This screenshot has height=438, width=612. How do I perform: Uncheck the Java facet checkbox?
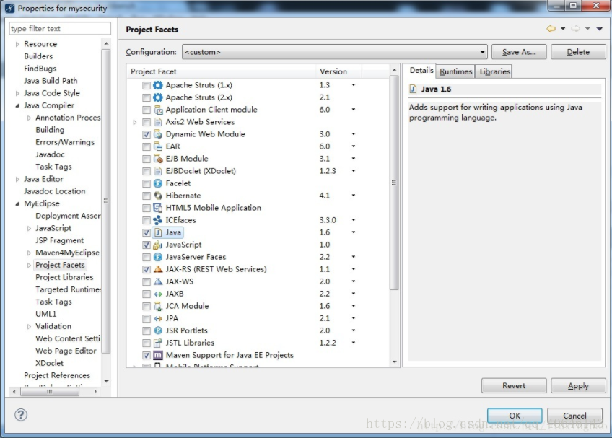(147, 232)
